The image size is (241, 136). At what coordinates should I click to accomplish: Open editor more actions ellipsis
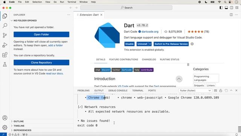(x=236, y=15)
